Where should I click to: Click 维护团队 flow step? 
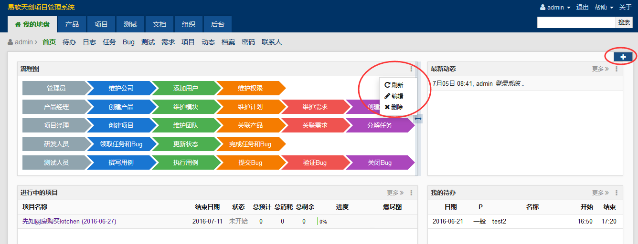(186, 125)
